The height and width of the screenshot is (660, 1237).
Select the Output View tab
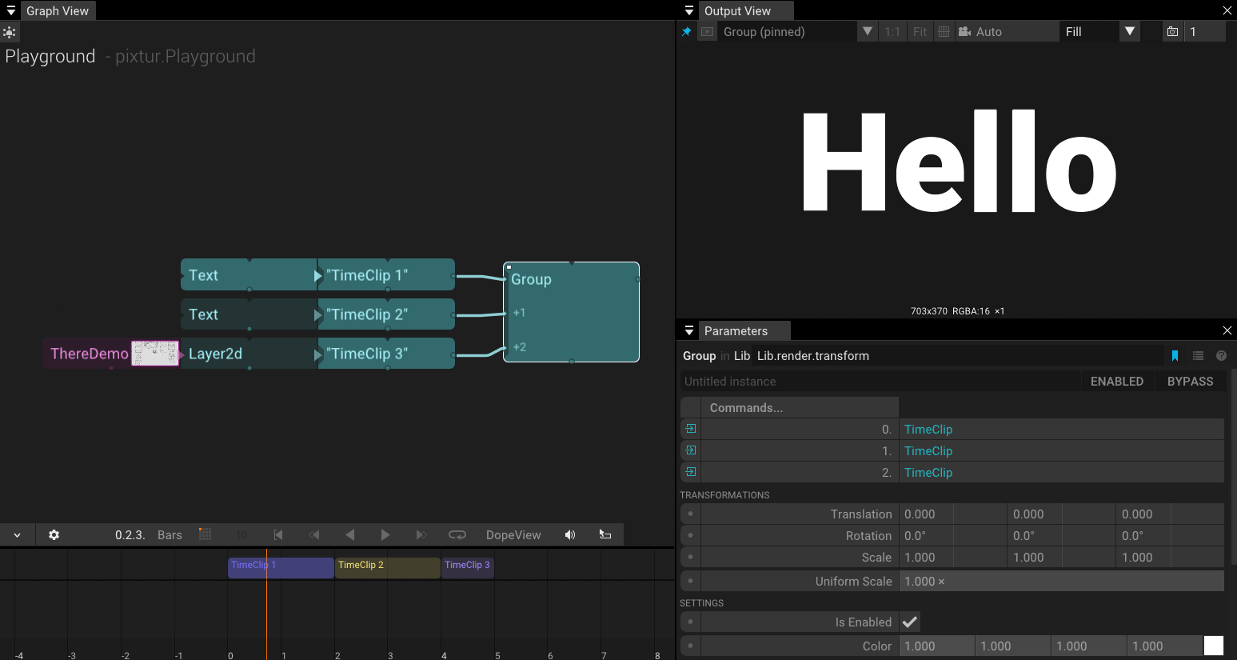click(737, 11)
